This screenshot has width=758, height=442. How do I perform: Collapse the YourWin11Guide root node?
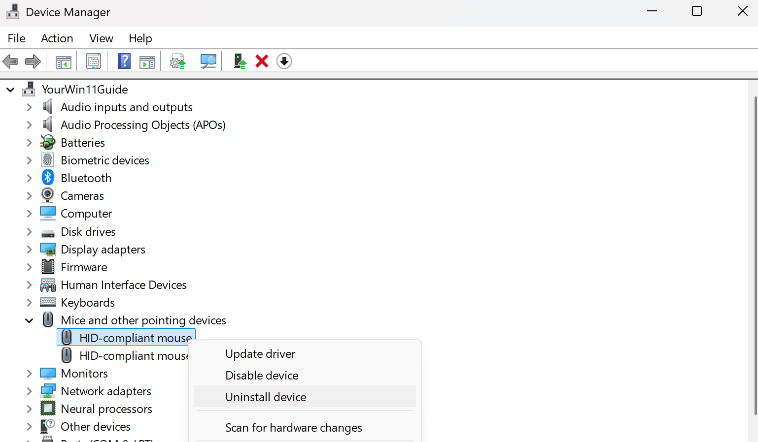point(10,90)
